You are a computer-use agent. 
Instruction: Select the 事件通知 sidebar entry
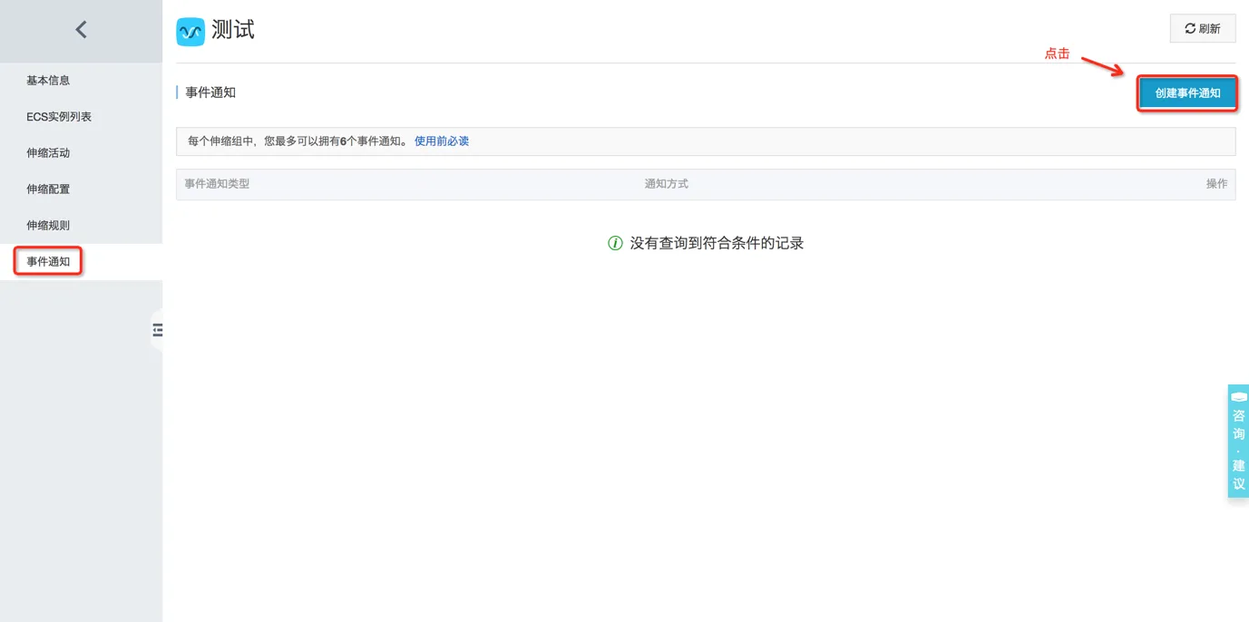coord(46,261)
